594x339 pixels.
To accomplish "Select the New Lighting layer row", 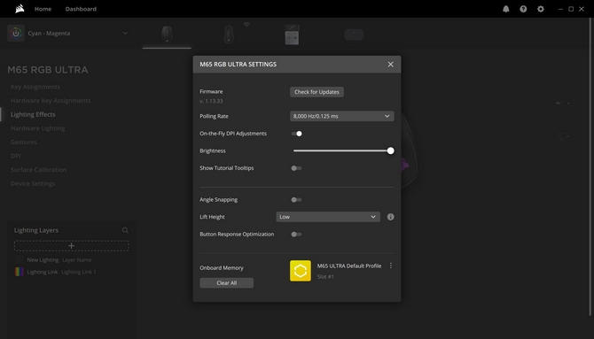I will coord(71,260).
